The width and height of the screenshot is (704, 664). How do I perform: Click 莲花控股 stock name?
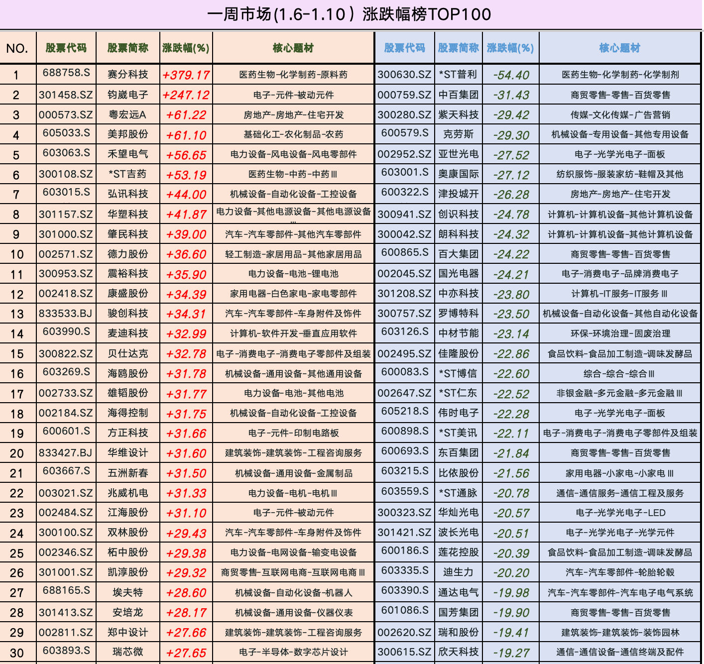pyautogui.click(x=459, y=552)
